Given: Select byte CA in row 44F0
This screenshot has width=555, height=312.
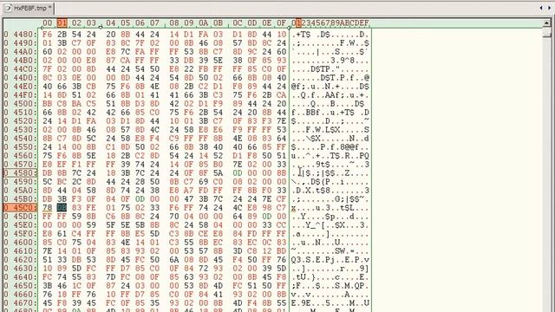Looking at the screenshot, I should point(281,95).
